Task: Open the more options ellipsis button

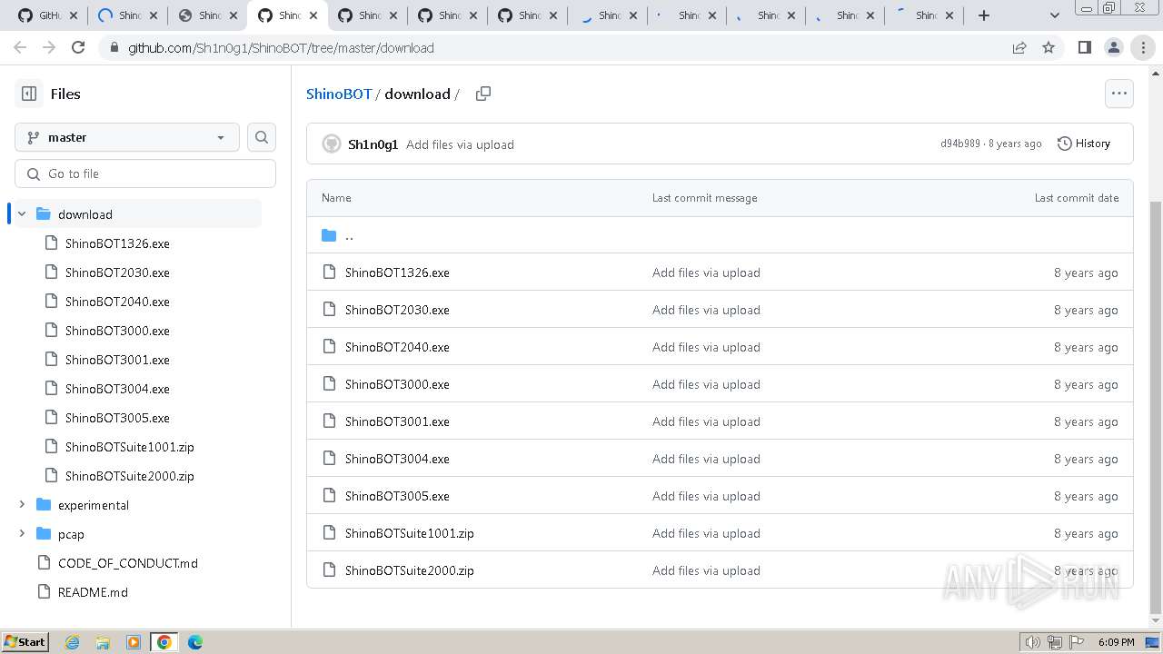Action: pos(1118,93)
